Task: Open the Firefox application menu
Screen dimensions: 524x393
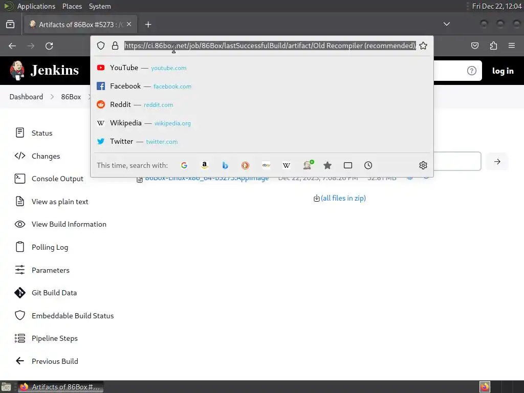Action: pos(512,46)
